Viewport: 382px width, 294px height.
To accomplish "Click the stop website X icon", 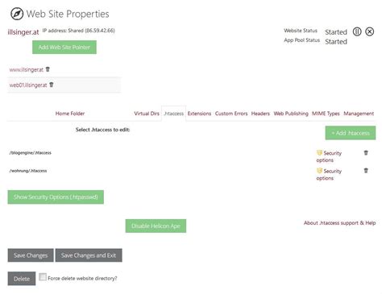I will (x=370, y=31).
